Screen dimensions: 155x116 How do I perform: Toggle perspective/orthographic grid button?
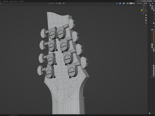point(146,23)
